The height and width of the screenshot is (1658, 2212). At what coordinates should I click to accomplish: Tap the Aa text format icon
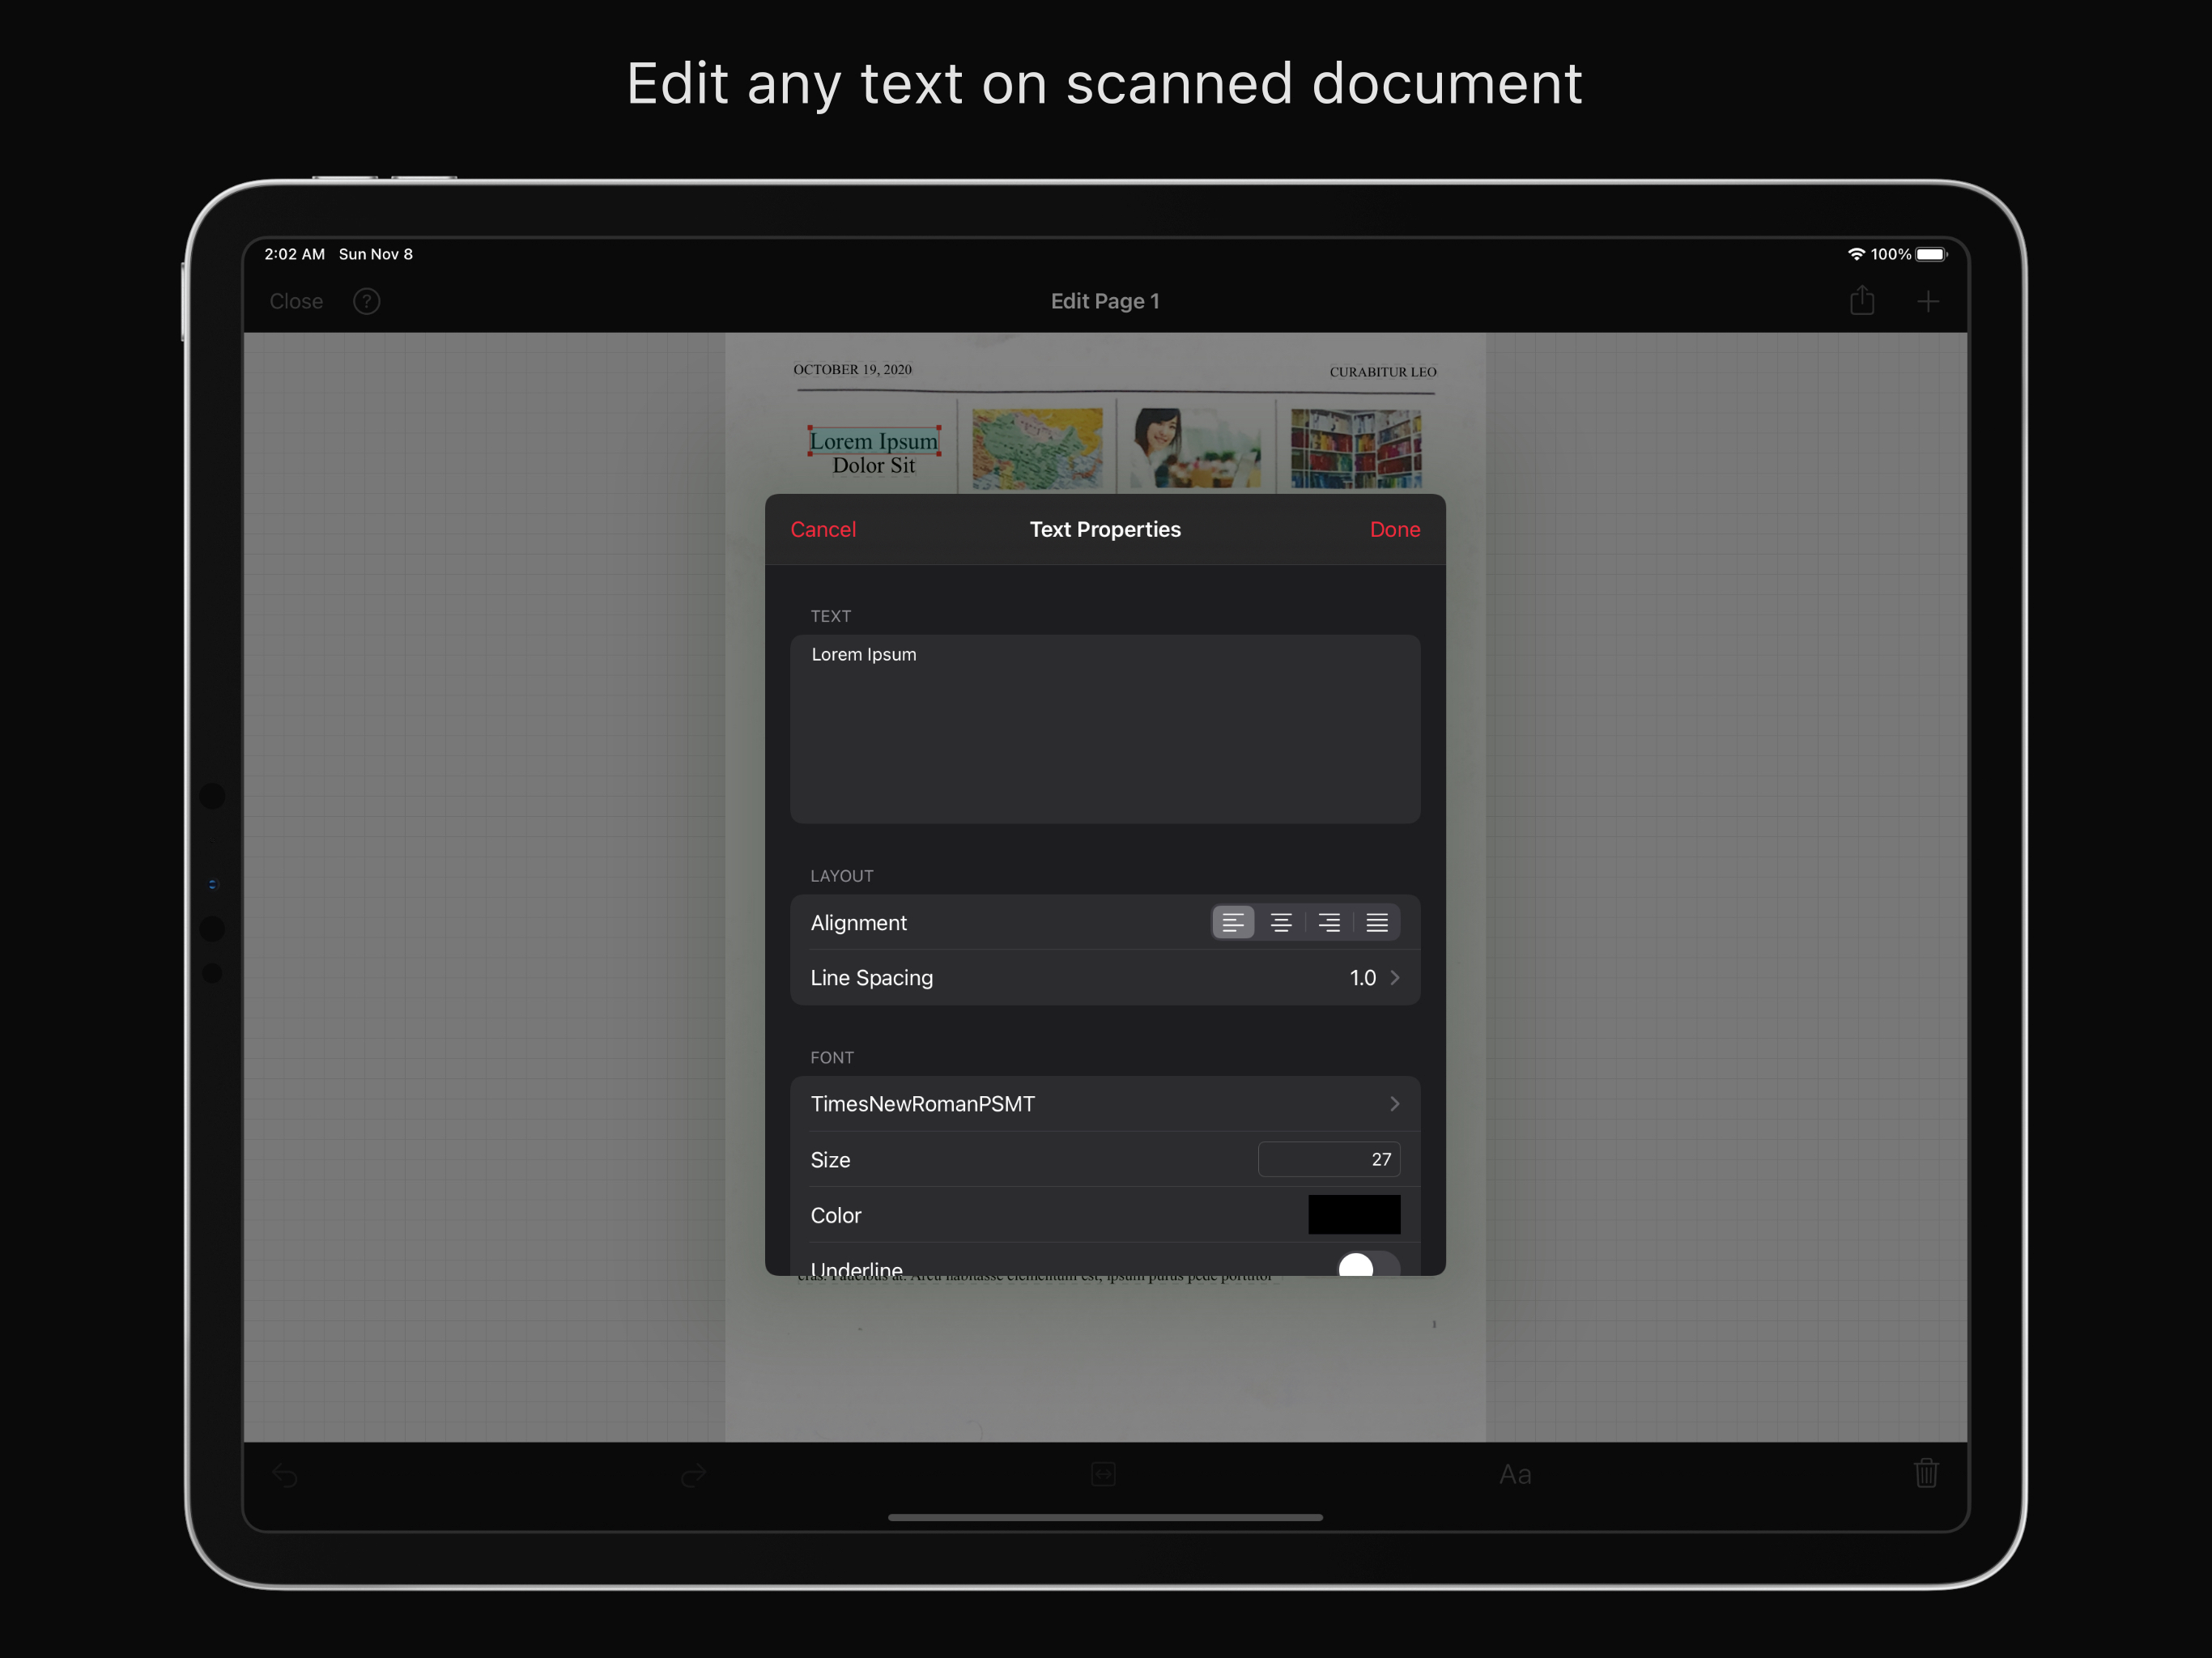tap(1515, 1474)
